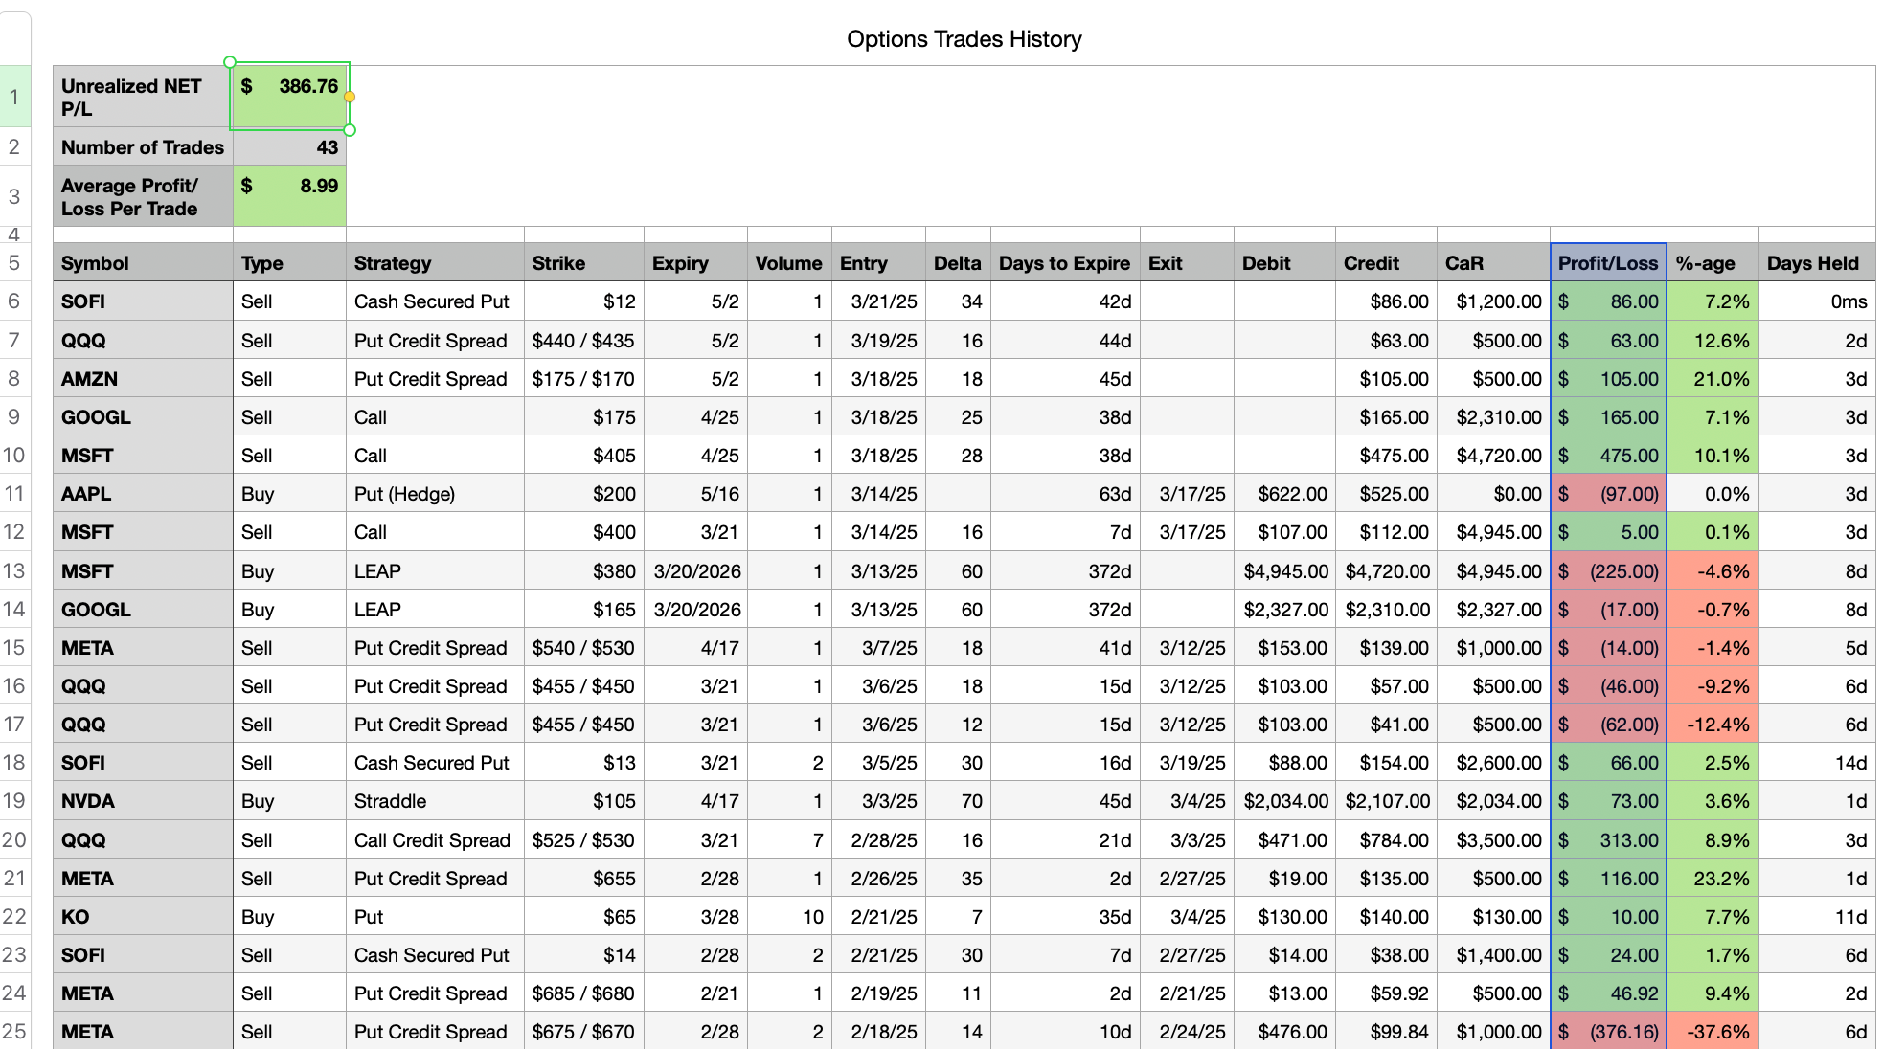This screenshot has width=1883, height=1049.
Task: Select the -12.4% percentage cell
Action: 1713,725
